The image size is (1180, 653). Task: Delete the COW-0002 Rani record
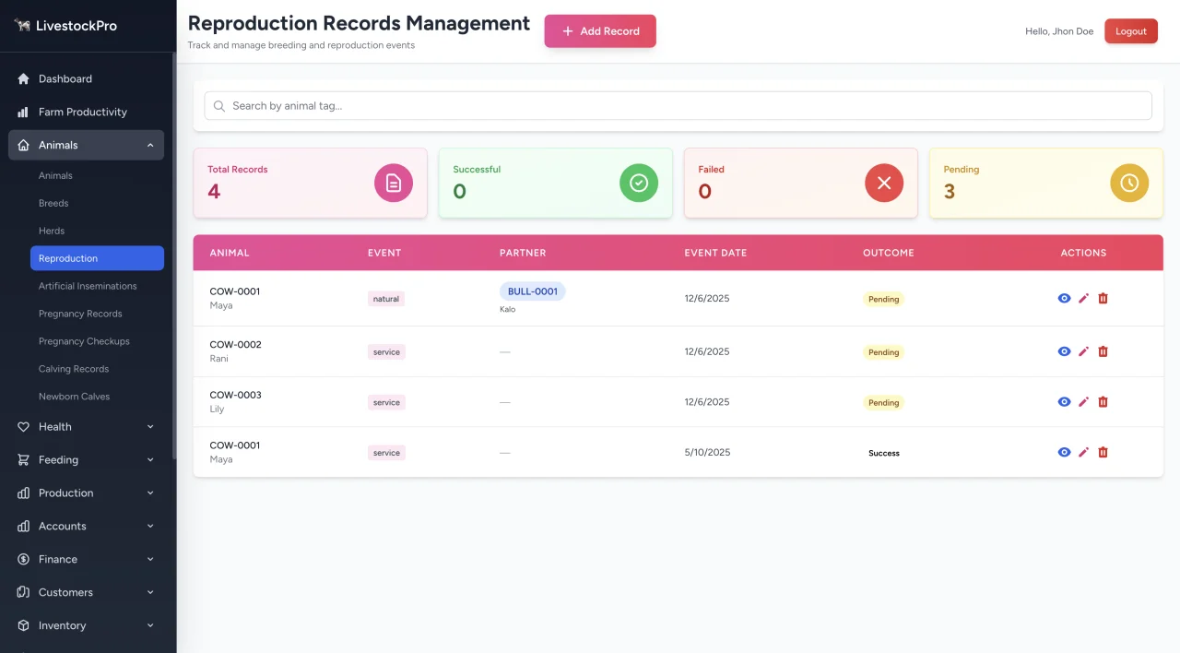point(1103,352)
